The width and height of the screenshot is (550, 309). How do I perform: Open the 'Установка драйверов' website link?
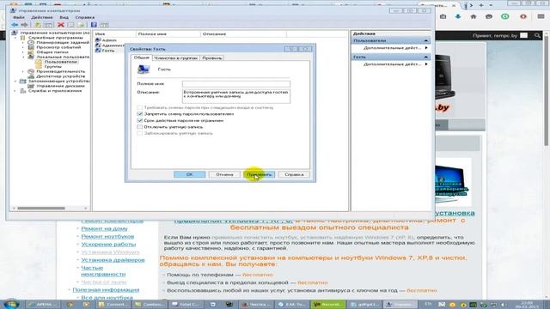point(113,260)
